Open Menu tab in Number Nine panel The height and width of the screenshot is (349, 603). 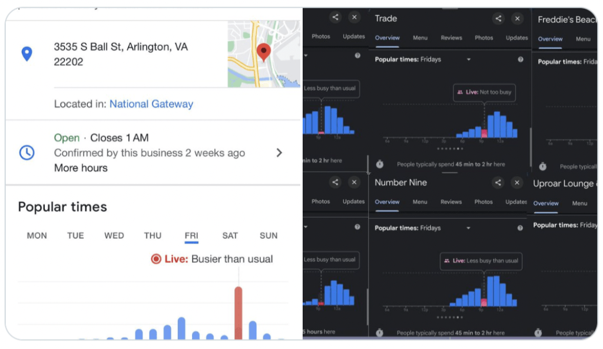coord(420,202)
